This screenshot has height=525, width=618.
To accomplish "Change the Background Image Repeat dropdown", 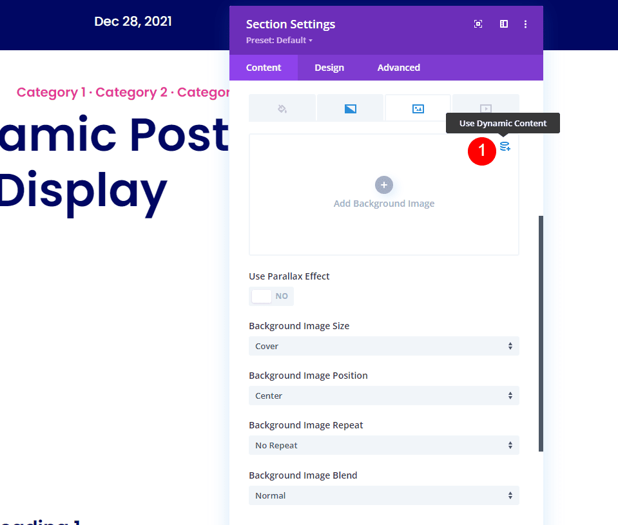I will tap(383, 445).
